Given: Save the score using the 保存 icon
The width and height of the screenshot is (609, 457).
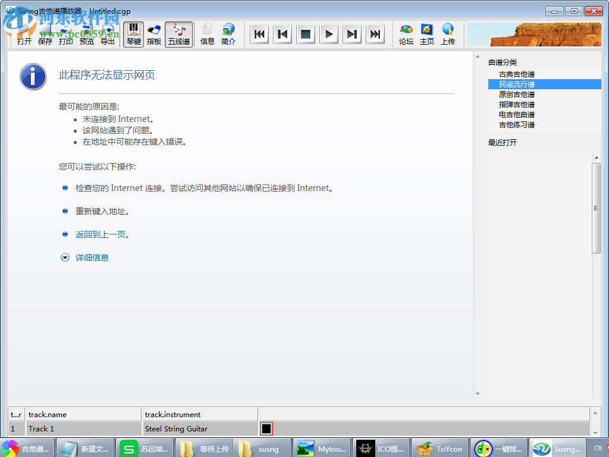Looking at the screenshot, I should (x=45, y=34).
